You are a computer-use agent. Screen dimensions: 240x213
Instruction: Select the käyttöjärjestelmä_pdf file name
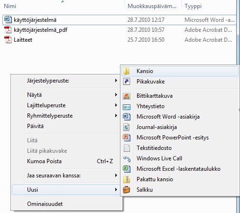pos(41,30)
